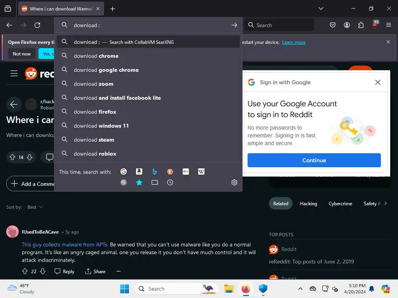Open a new tab with the plus button
Image resolution: width=398 pixels, height=298 pixels.
coord(112,9)
